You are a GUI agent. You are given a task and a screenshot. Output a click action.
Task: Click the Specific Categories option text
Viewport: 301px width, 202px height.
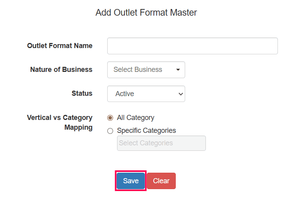pos(146,130)
